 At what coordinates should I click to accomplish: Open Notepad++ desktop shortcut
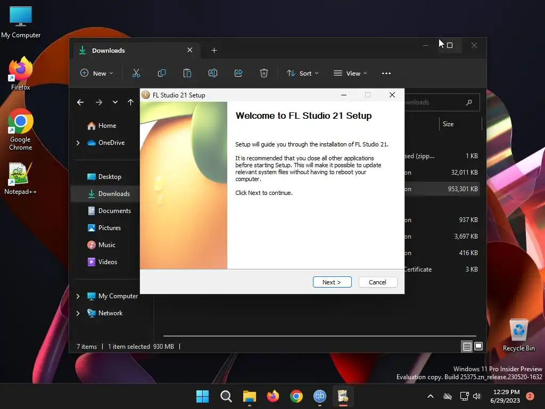(x=21, y=178)
